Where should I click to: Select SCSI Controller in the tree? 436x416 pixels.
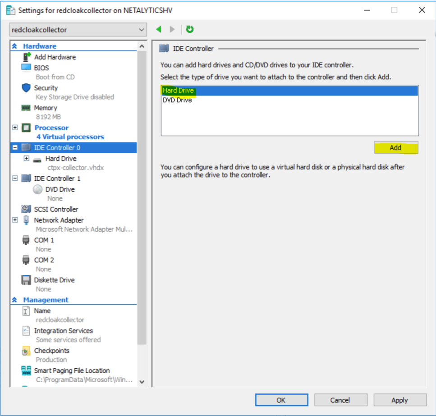56,209
